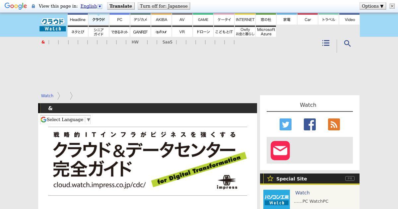Select the 窓の杜 tab
Viewport: 398px width, 209px height.
point(266,19)
